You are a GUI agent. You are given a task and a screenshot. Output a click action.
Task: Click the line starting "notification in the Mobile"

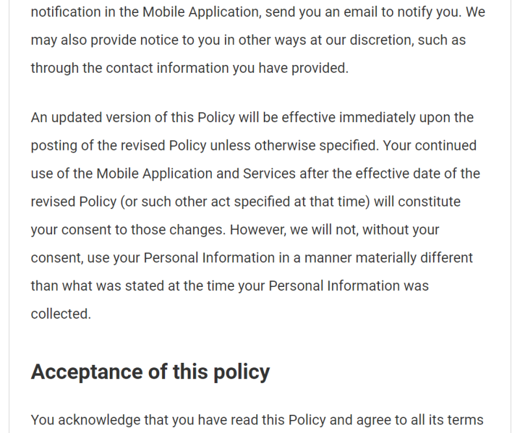pyautogui.click(x=257, y=12)
